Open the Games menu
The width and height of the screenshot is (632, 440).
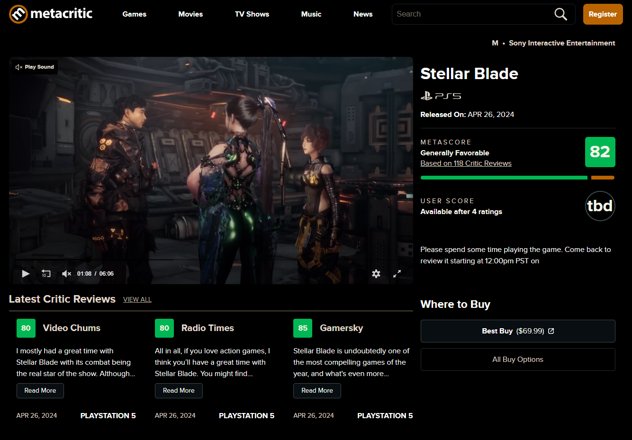click(134, 14)
